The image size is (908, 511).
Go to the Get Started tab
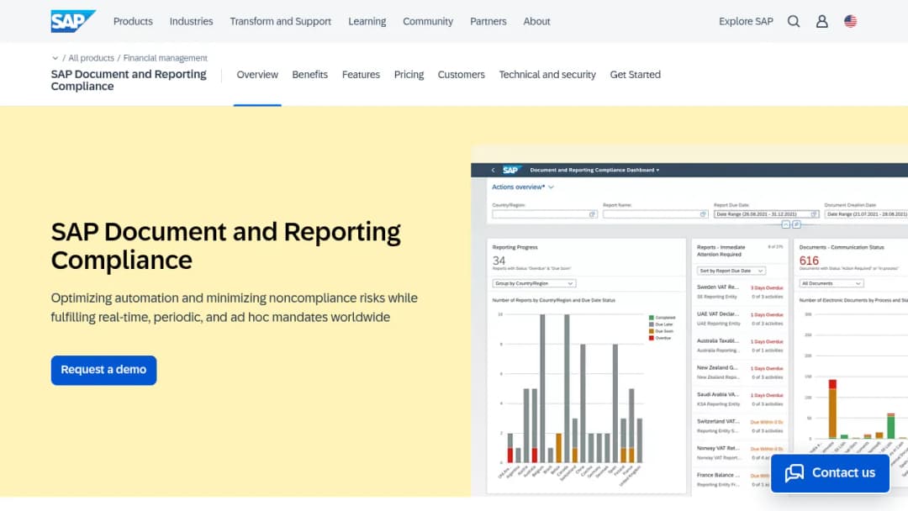(x=636, y=75)
